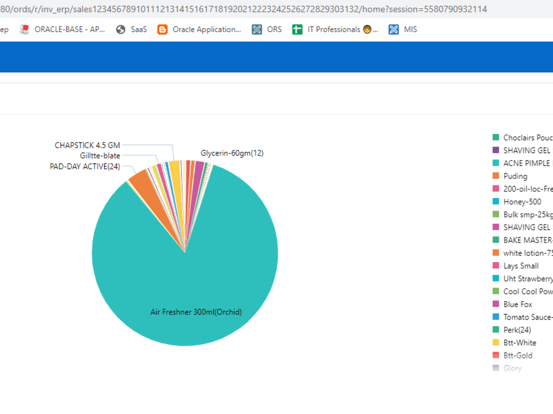Toggle ACNE PIMPLE legend swatch
This screenshot has width=553, height=414.
pos(496,163)
